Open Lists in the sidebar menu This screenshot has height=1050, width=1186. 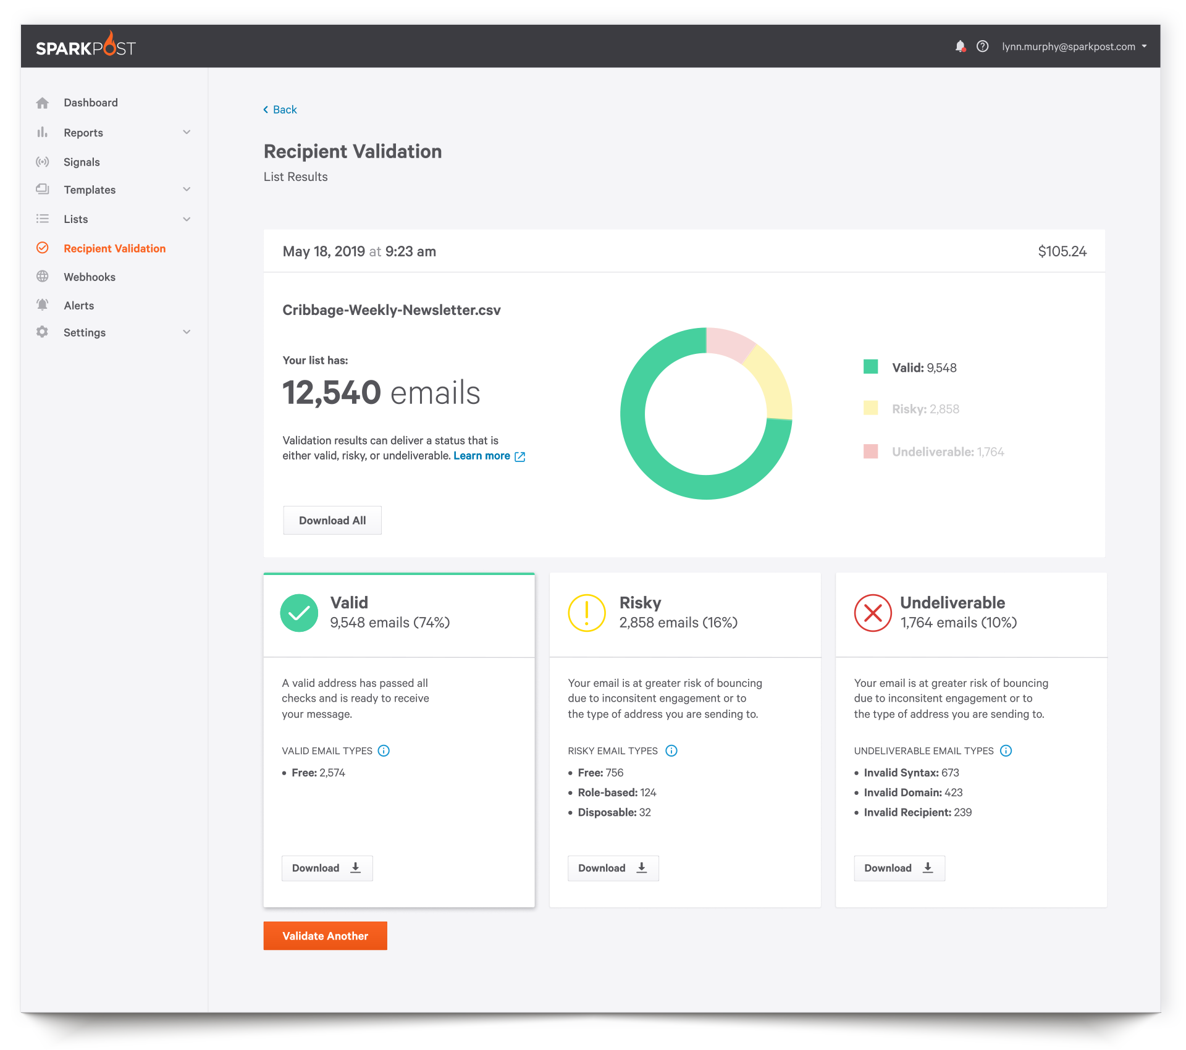click(x=76, y=219)
